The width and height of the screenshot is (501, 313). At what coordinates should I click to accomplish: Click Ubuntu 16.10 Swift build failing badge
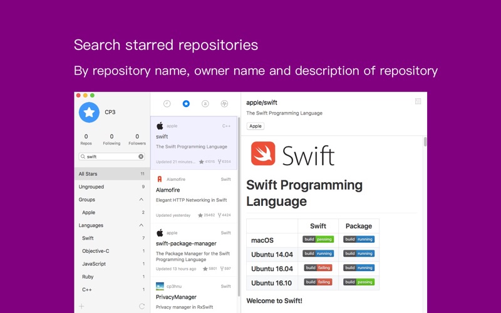coord(318,282)
